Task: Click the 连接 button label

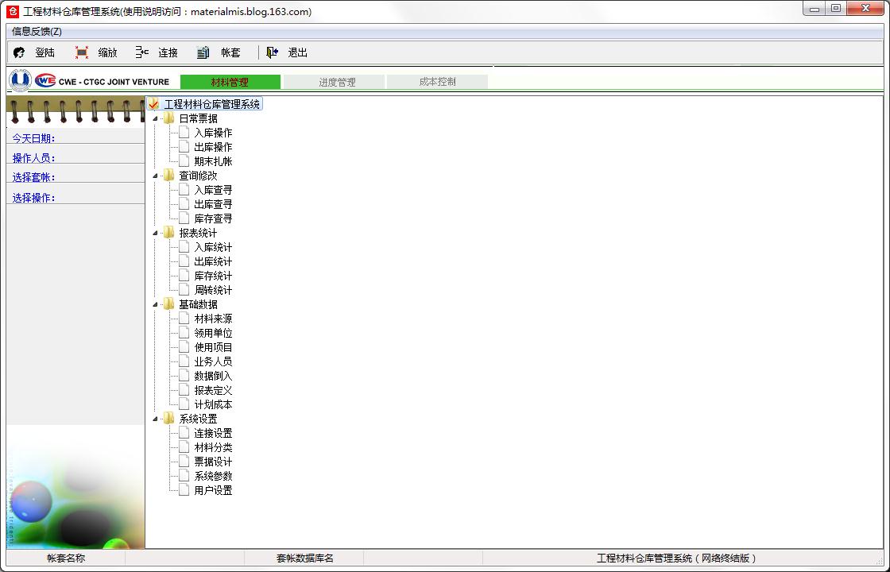Action: click(168, 52)
